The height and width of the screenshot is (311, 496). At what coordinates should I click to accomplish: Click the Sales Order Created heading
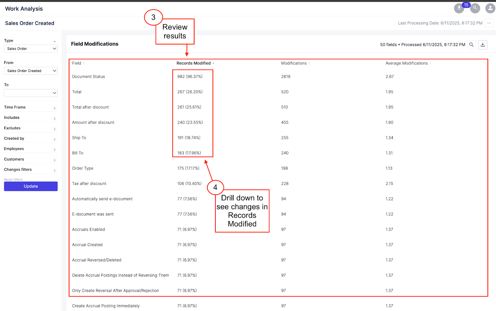[x=29, y=23]
